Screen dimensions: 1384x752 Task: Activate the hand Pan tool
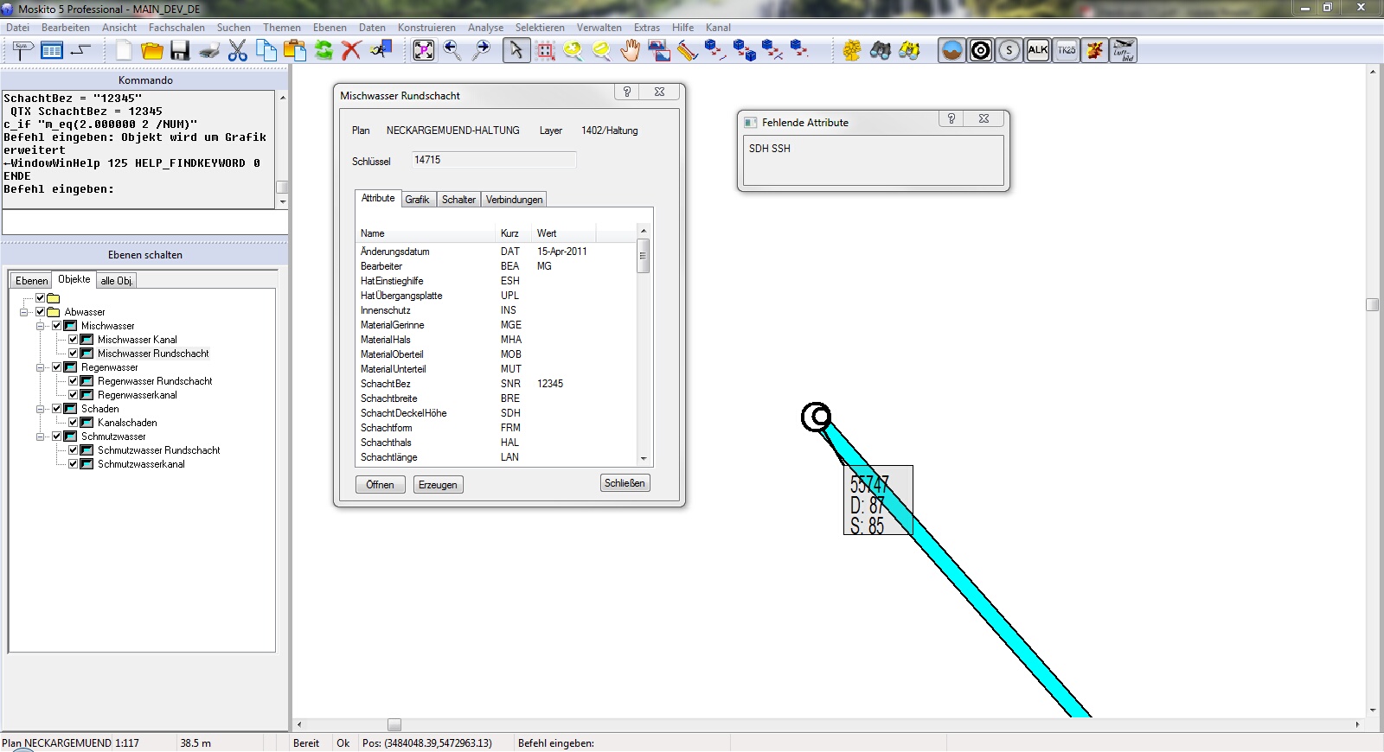(631, 51)
